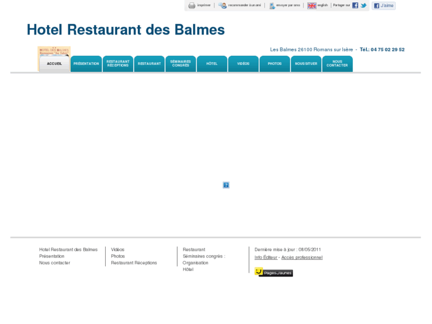Open footer Photos link
432x324 pixels.
(118, 256)
